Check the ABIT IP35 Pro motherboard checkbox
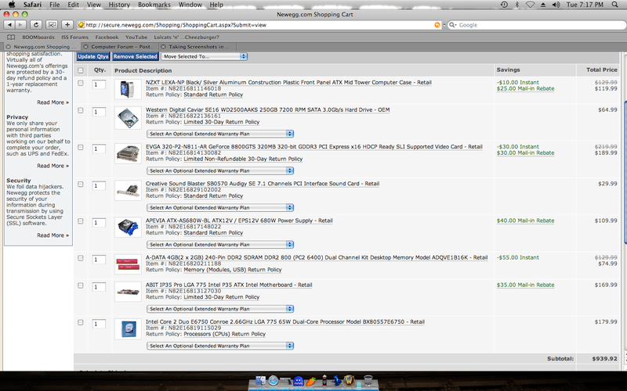 pyautogui.click(x=81, y=285)
